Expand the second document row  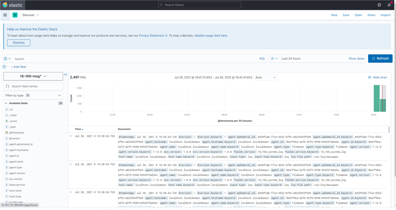click(x=71, y=164)
